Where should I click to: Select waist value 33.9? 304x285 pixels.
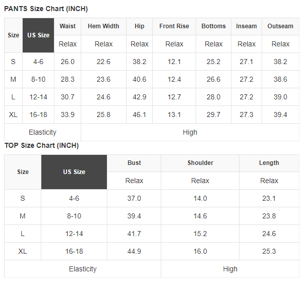pyautogui.click(x=68, y=115)
